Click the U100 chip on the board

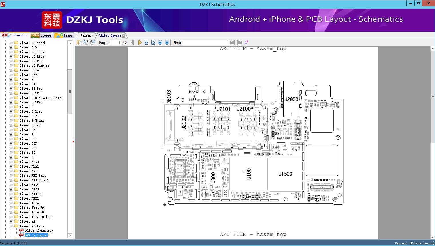[x=248, y=174]
